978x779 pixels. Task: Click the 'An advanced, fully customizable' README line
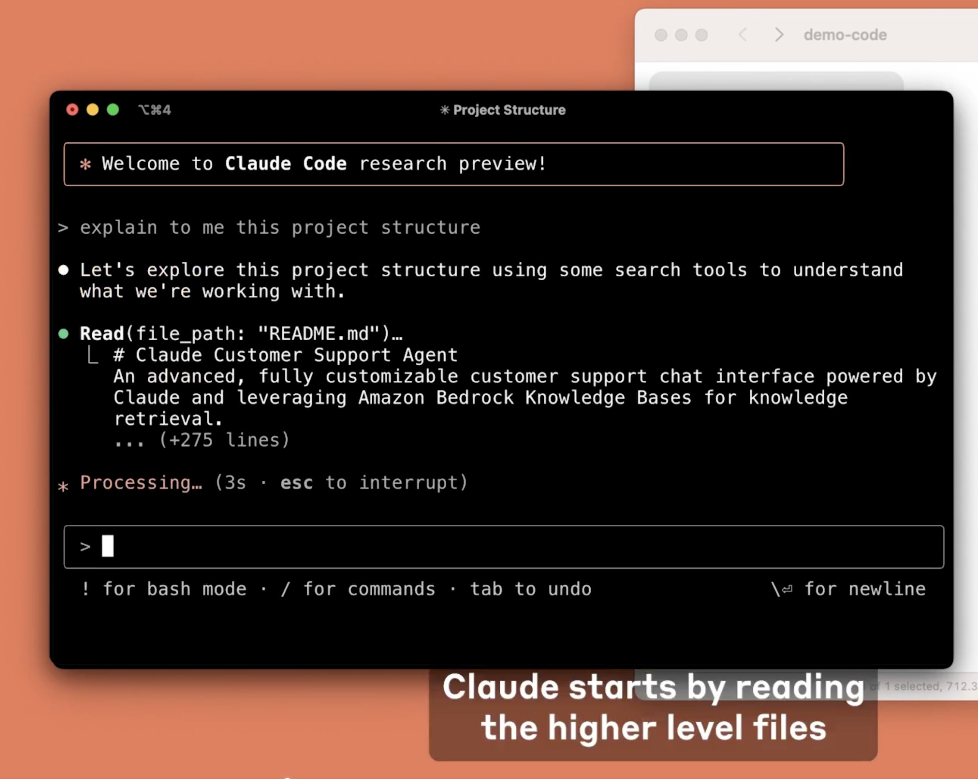tap(525, 377)
